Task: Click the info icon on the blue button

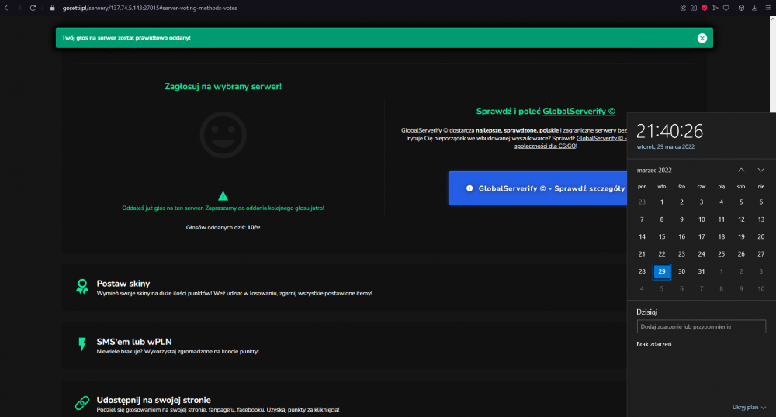Action: [469, 188]
